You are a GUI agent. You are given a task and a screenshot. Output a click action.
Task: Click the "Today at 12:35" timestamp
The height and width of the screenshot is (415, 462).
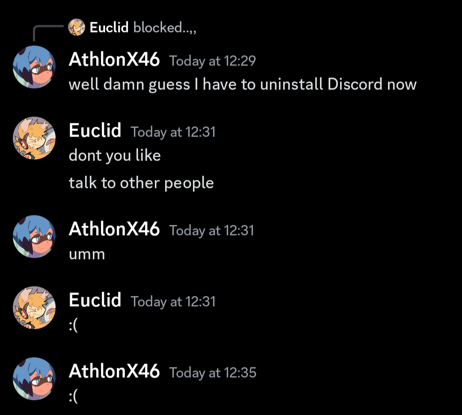[213, 373]
